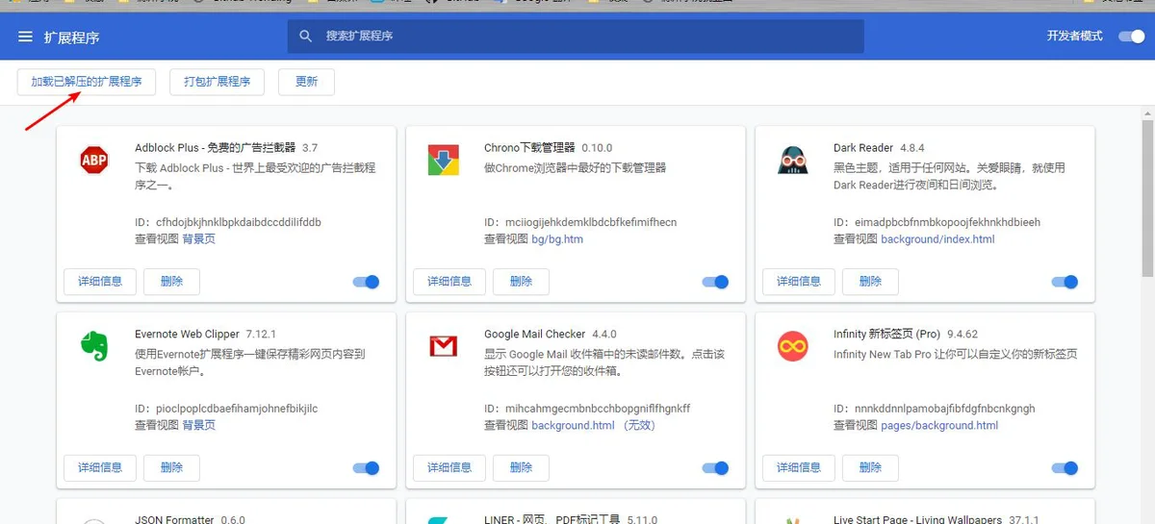Click the 扩展程序 page title
The image size is (1155, 524).
coord(71,37)
